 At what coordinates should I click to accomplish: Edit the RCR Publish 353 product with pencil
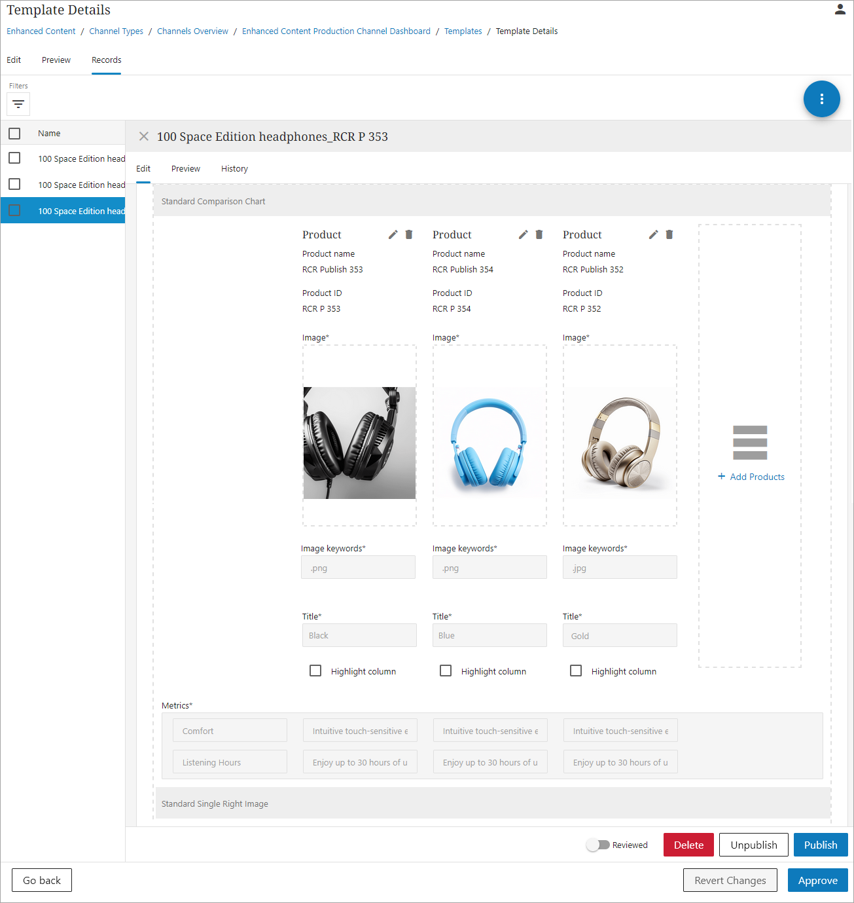[x=393, y=234]
